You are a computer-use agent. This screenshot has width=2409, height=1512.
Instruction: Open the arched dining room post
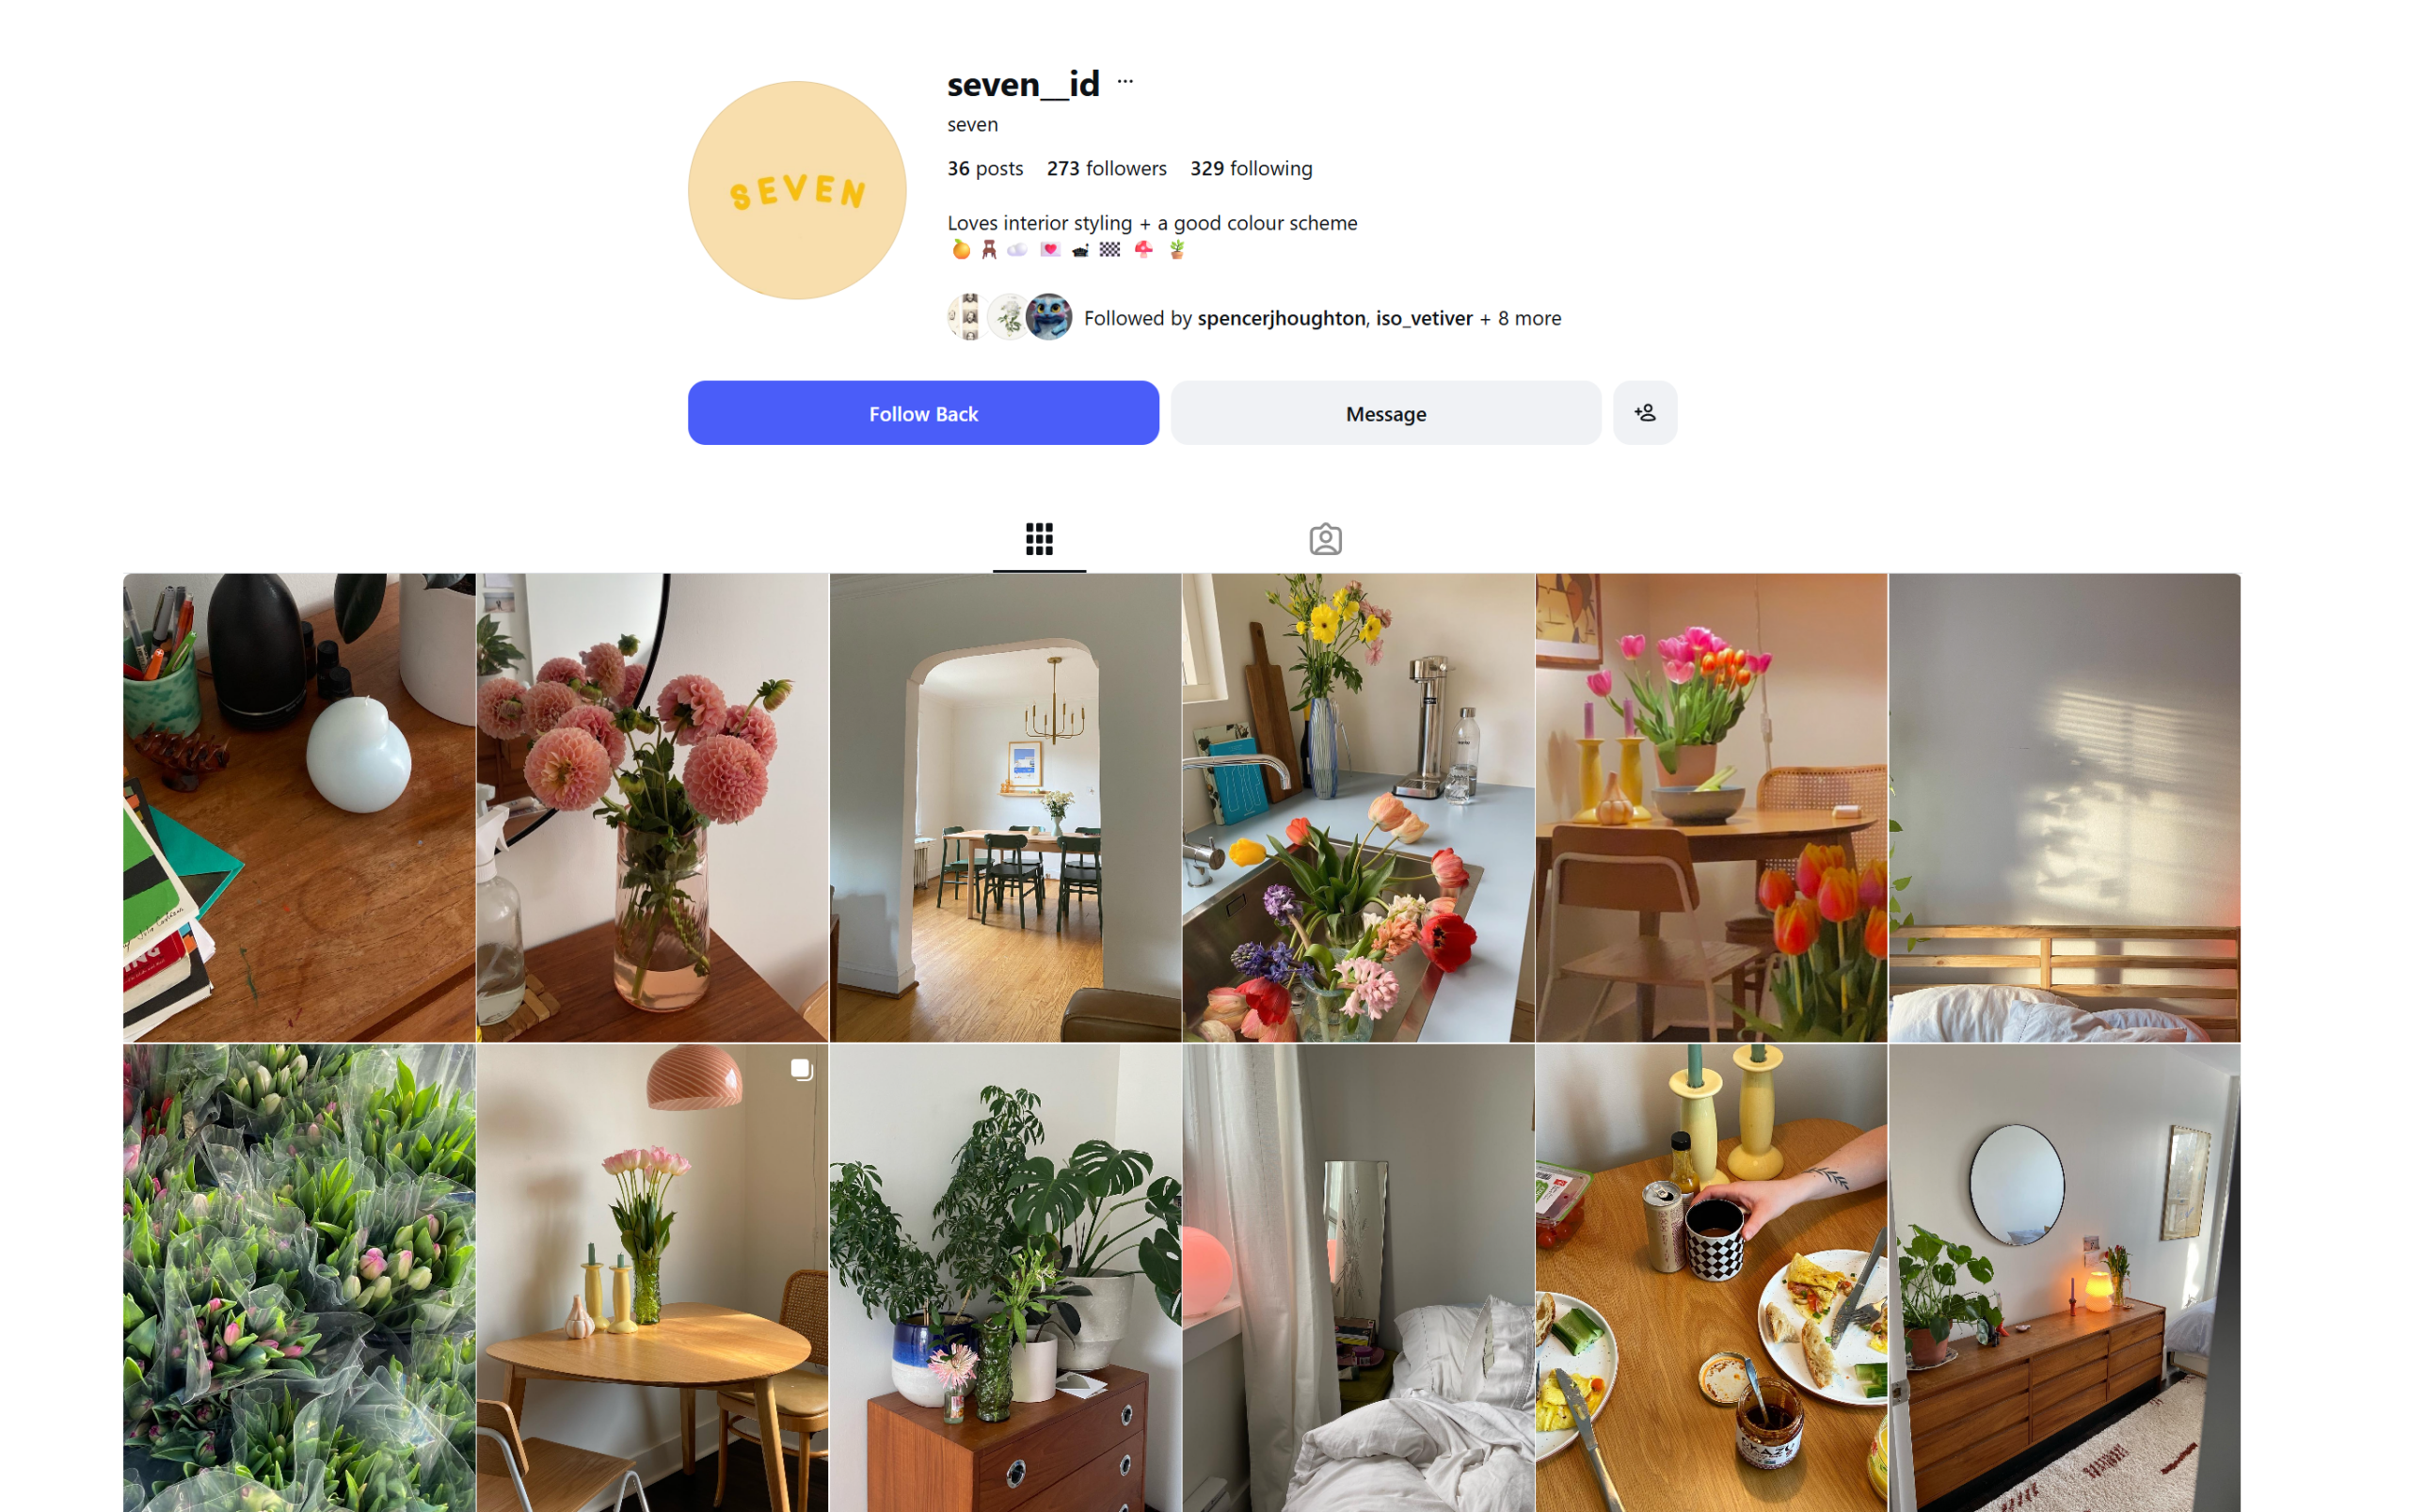tap(1005, 807)
